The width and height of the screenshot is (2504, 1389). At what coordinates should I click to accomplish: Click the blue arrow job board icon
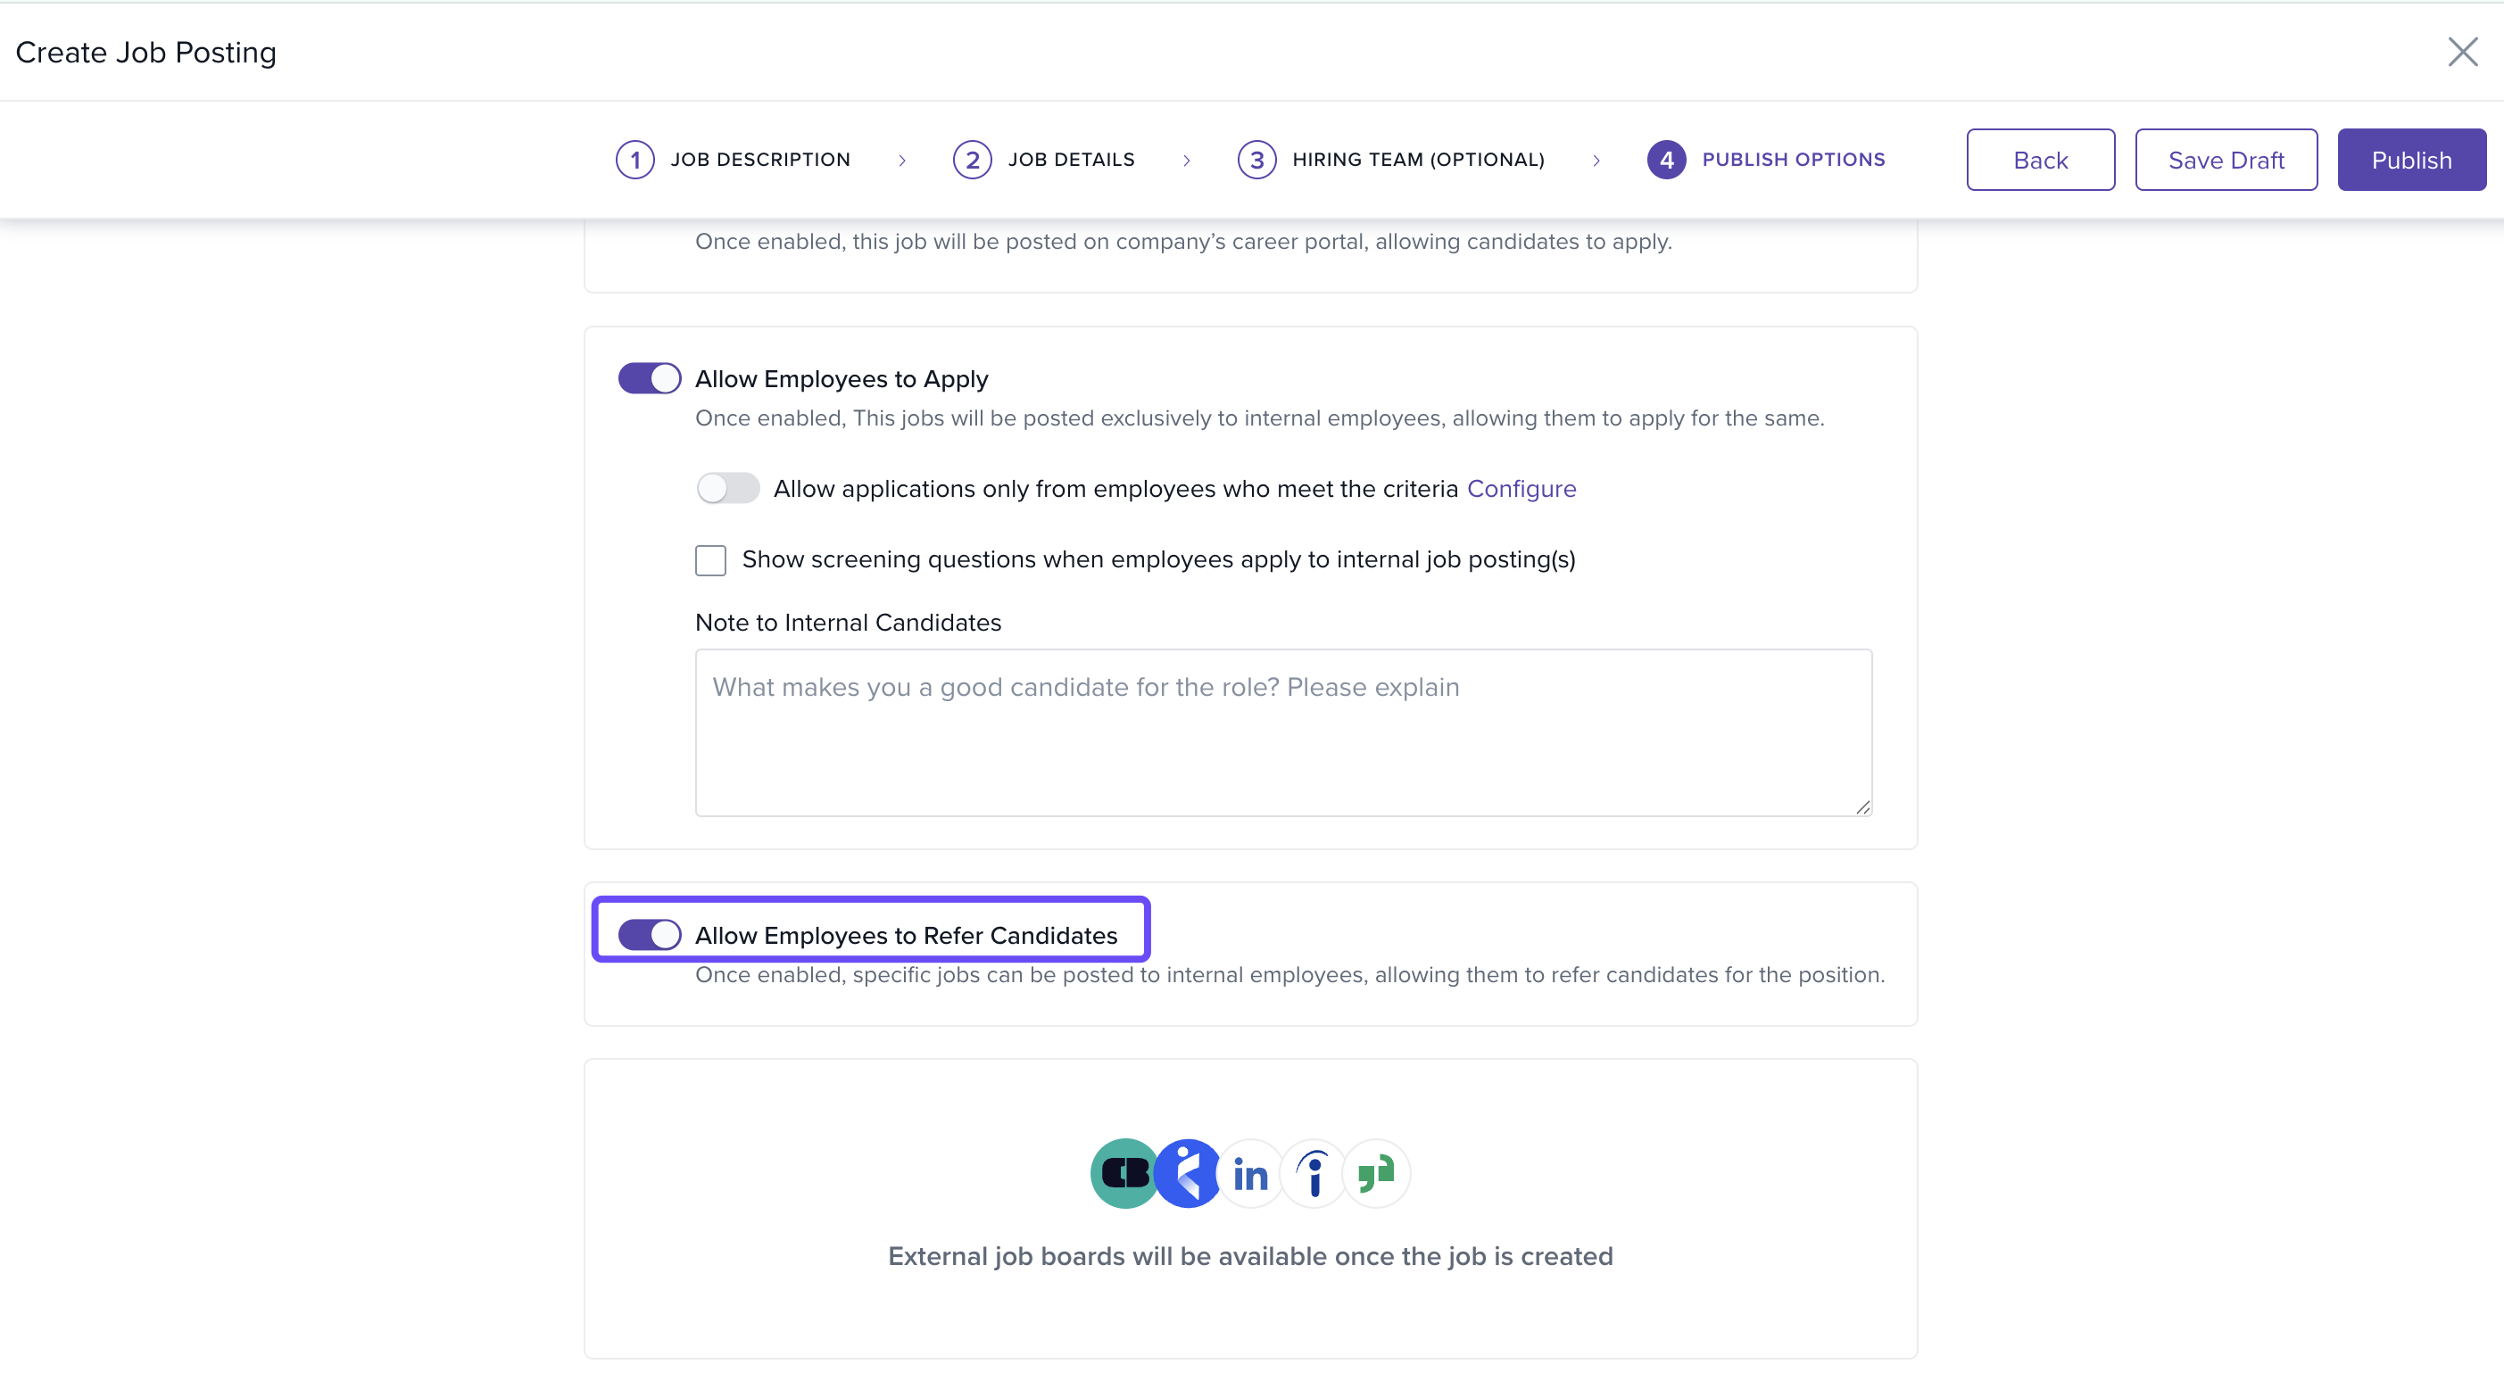(x=1187, y=1173)
